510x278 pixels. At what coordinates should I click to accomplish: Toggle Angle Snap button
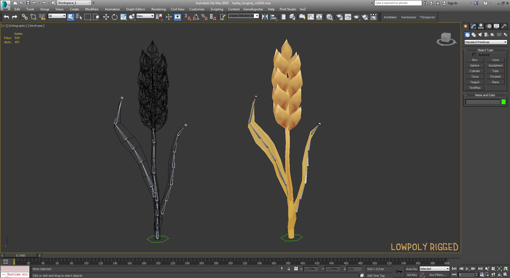(x=196, y=17)
